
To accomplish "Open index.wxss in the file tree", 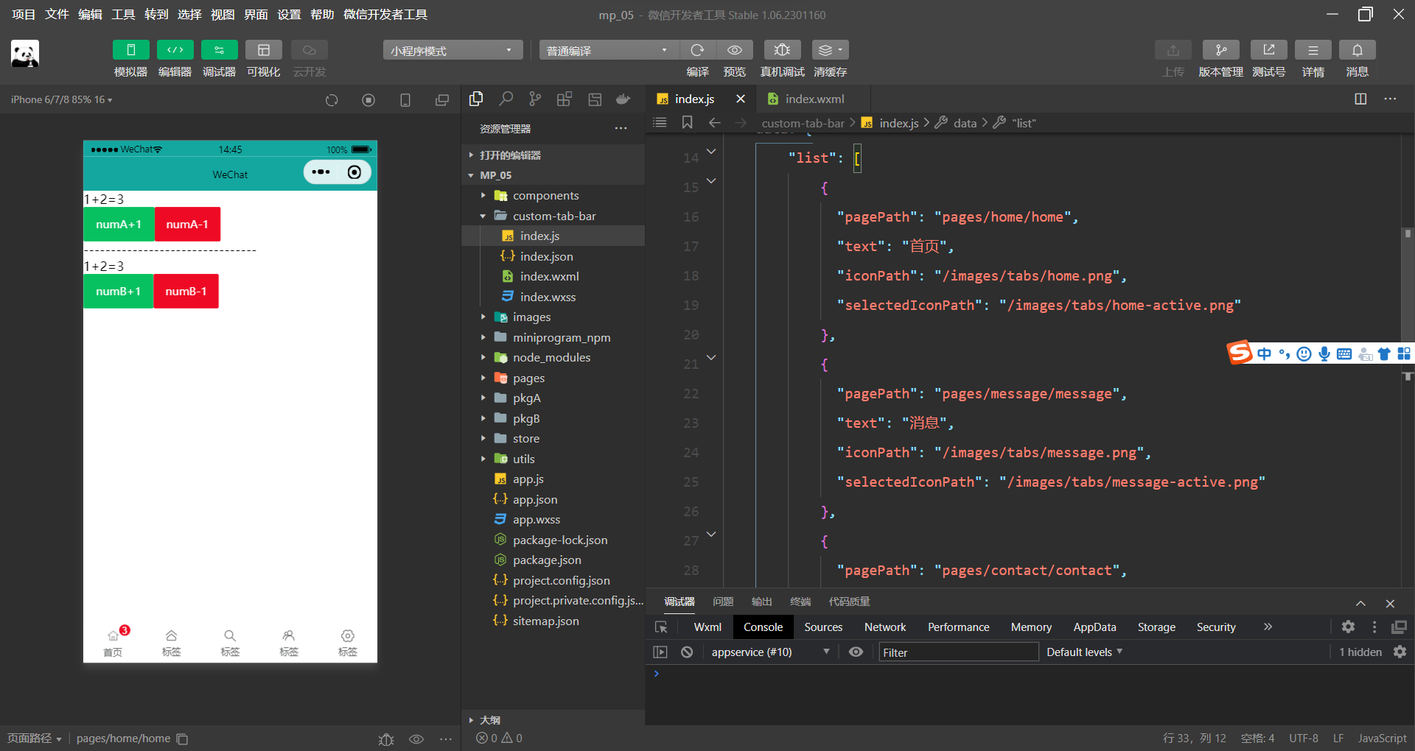I will click(553, 297).
